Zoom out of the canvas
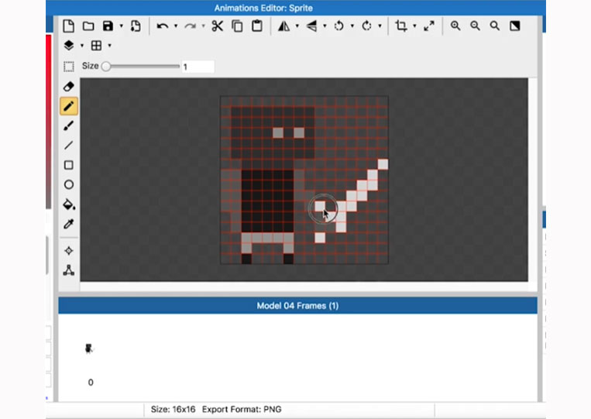Viewport: 591px width, 419px height. tap(476, 26)
